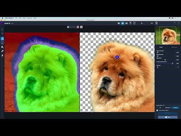Adjust the Edge Shift slider handle
This screenshot has height=136, width=181.
pyautogui.click(x=165, y=60)
